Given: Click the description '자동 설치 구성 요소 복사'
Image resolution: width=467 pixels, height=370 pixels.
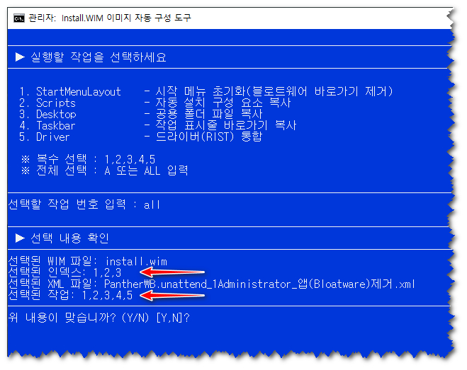Looking at the screenshot, I should tap(223, 103).
